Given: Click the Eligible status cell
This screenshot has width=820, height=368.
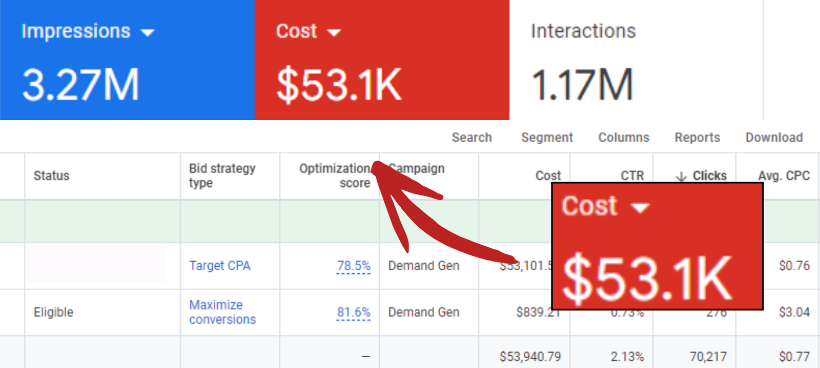Looking at the screenshot, I should [53, 312].
